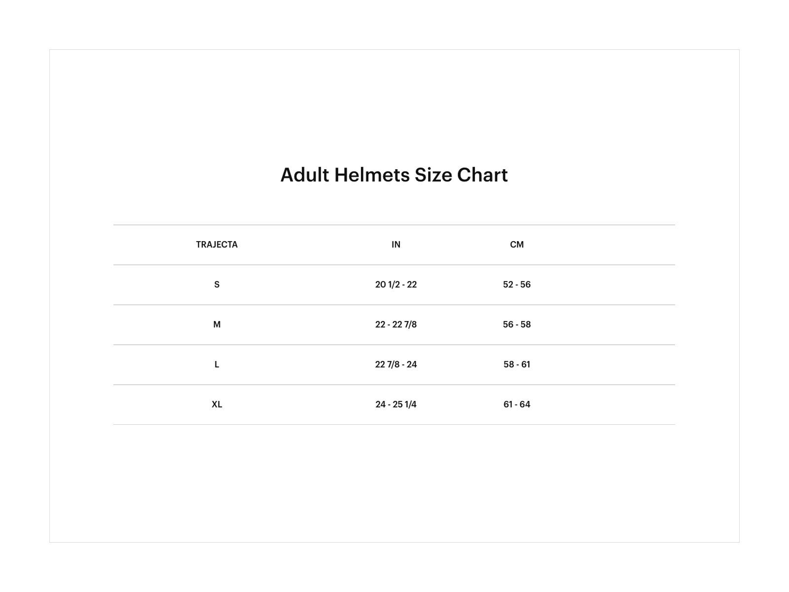789x592 pixels.
Task: Select the 22 - 22 7/8 inches value
Action: [x=396, y=325]
